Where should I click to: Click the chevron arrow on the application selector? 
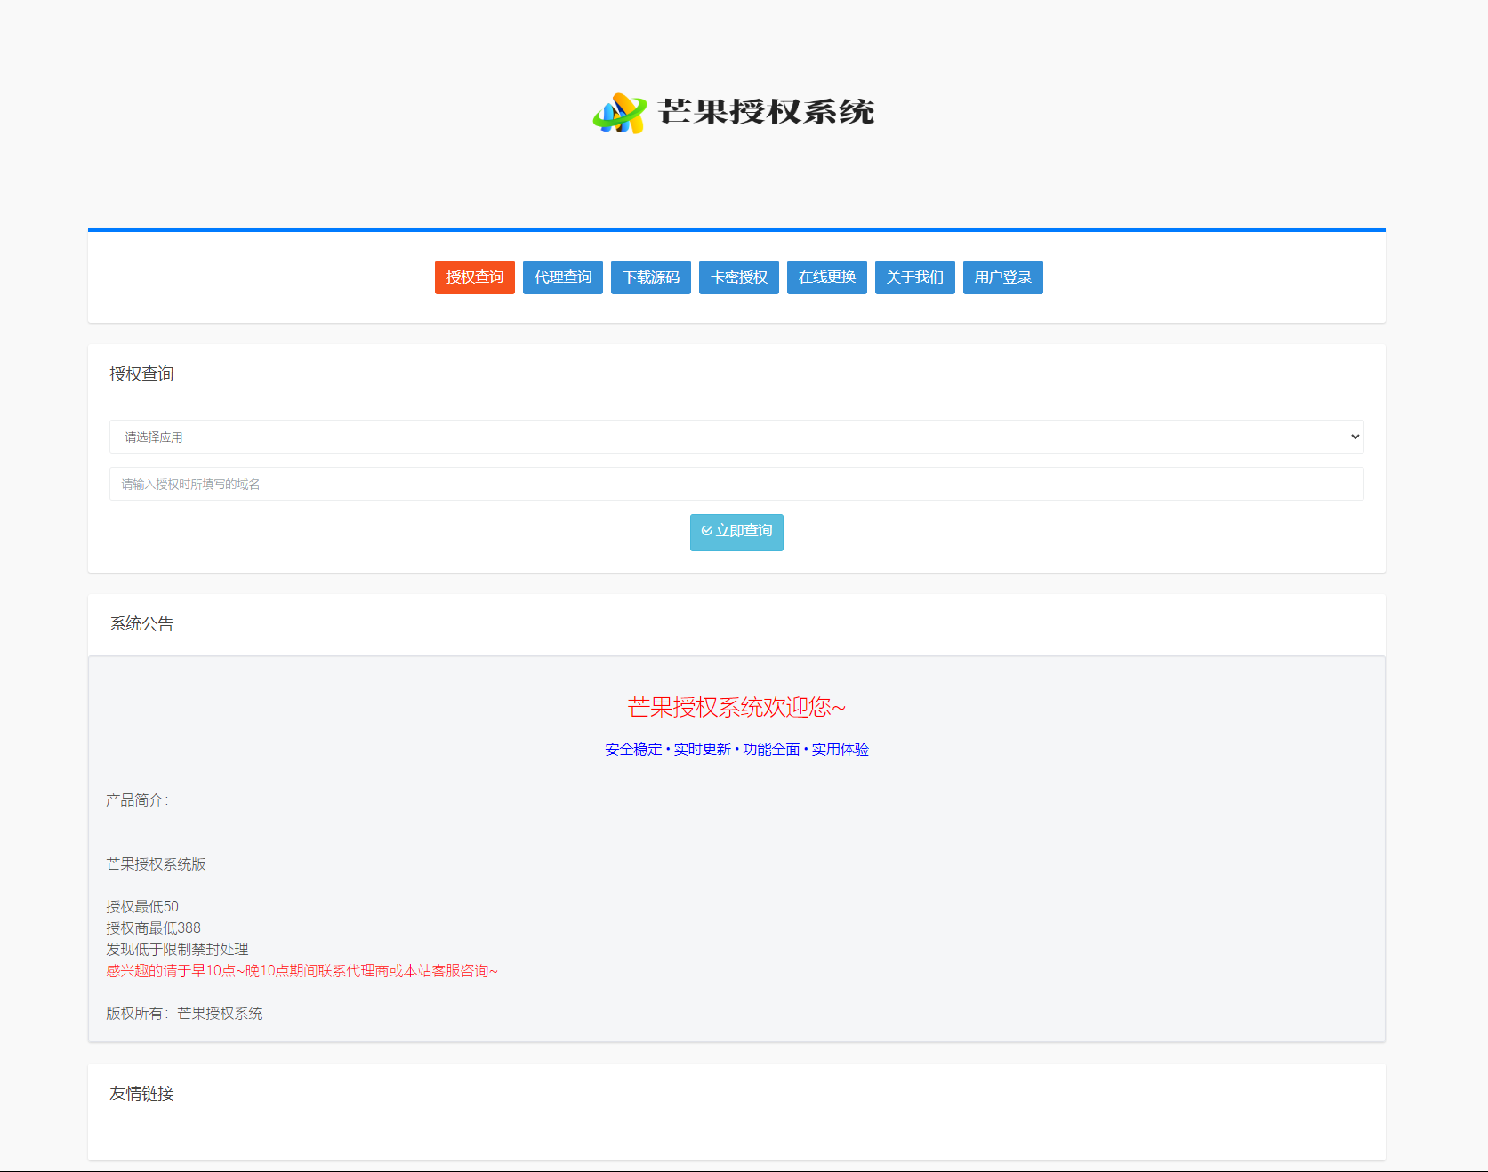(1355, 437)
